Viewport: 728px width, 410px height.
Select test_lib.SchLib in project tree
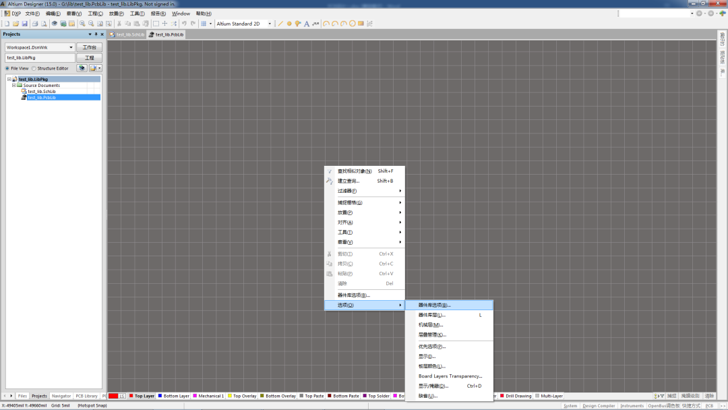pos(41,92)
